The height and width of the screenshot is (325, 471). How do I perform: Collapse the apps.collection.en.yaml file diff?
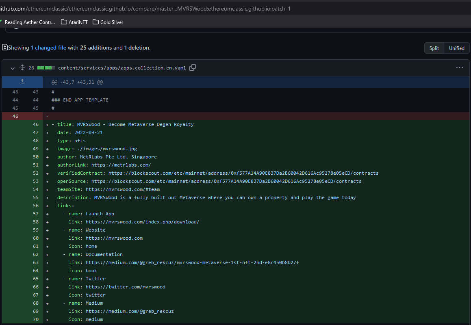[12, 68]
